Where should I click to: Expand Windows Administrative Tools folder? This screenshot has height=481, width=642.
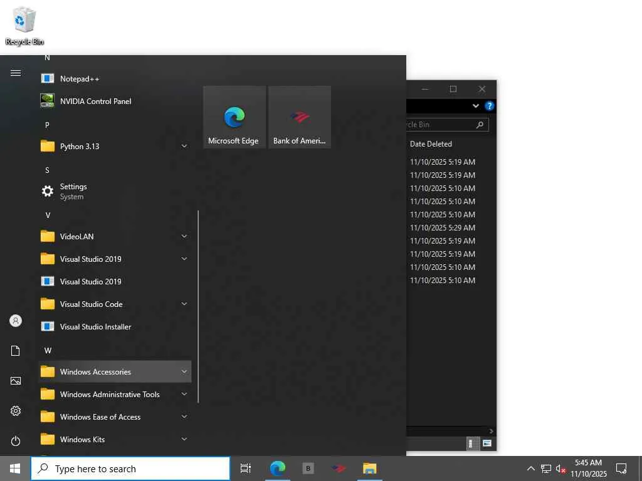[115, 395]
